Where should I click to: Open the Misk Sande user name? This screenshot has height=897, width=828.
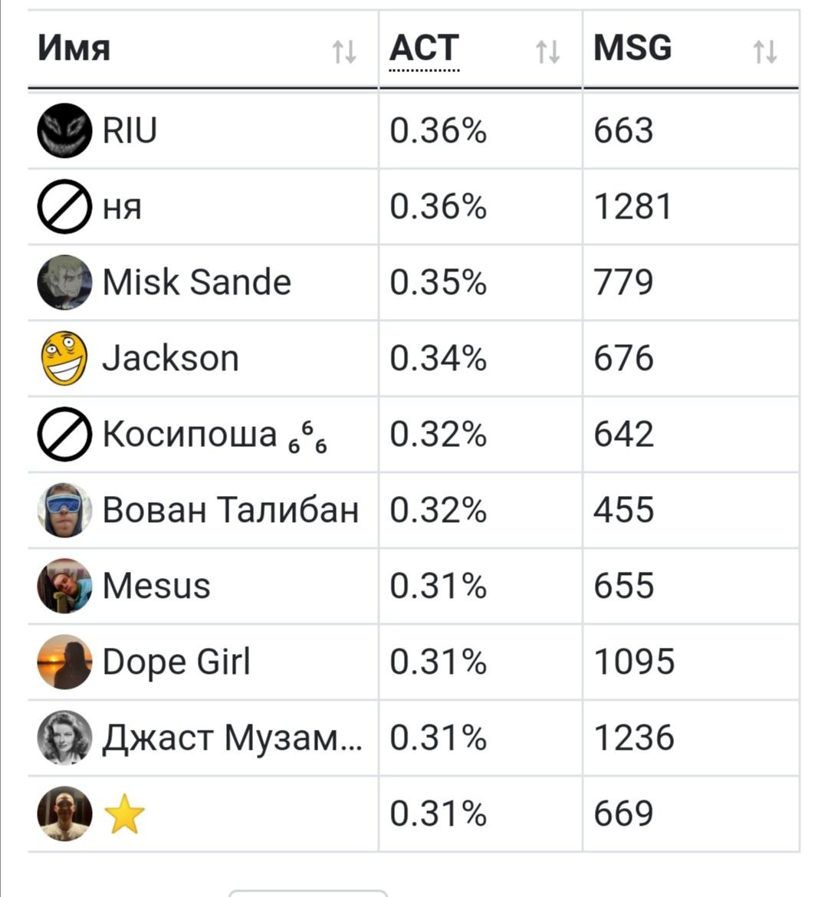click(196, 282)
